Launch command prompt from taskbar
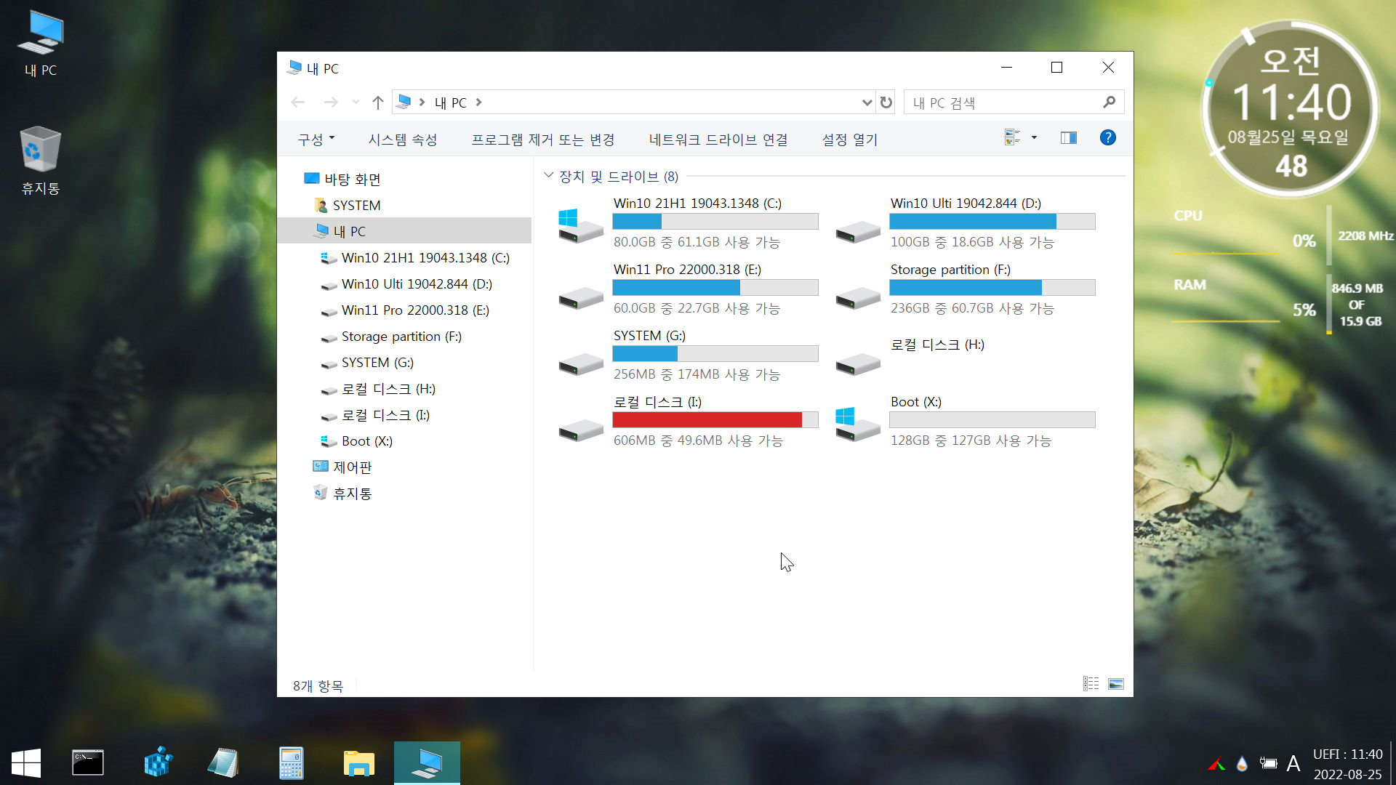This screenshot has height=785, width=1396. point(88,763)
